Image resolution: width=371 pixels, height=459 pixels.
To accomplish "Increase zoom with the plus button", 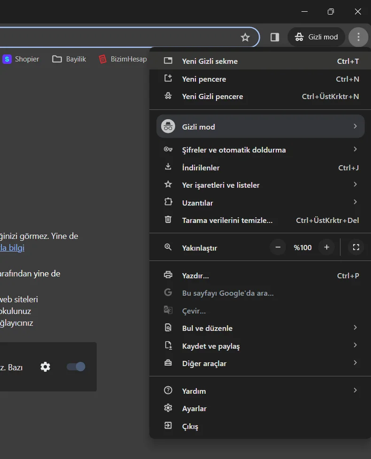I will [x=326, y=247].
